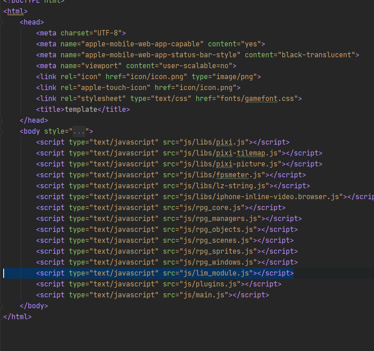The height and width of the screenshot is (351, 374).
Task: Click the "js/libs/pixi-picture.js" script source
Action: [230, 165]
